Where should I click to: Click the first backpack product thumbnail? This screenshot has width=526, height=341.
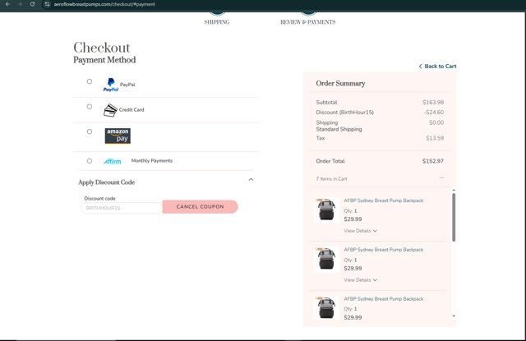click(x=326, y=210)
